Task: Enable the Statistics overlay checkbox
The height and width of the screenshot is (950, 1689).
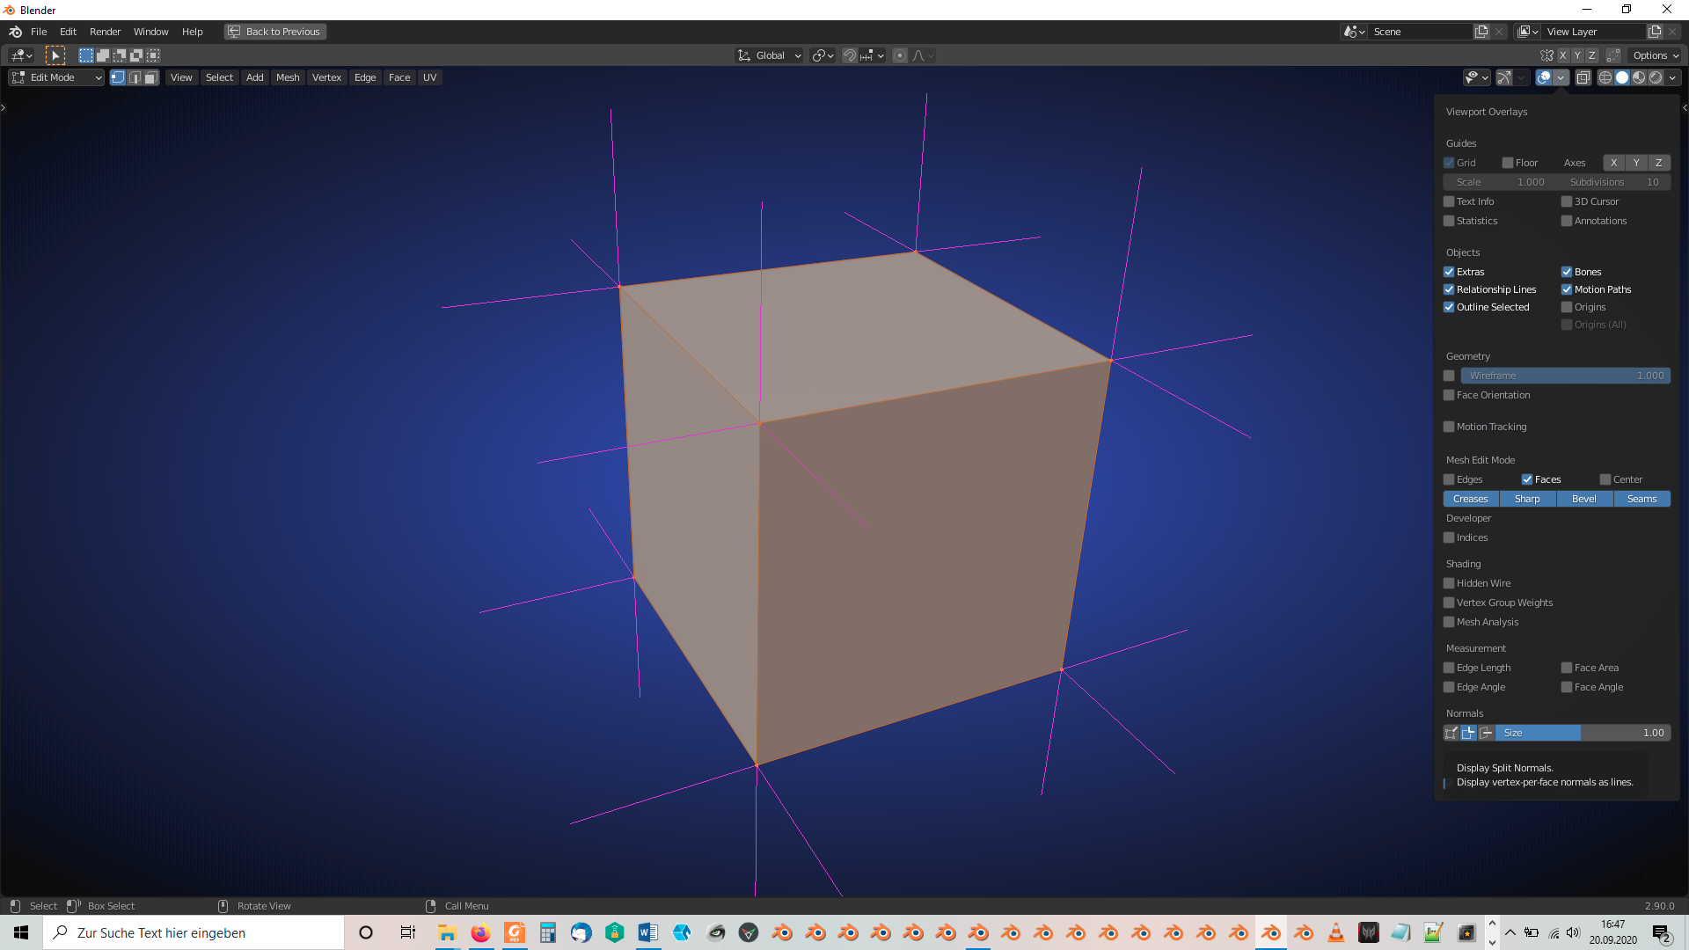Action: 1449,221
